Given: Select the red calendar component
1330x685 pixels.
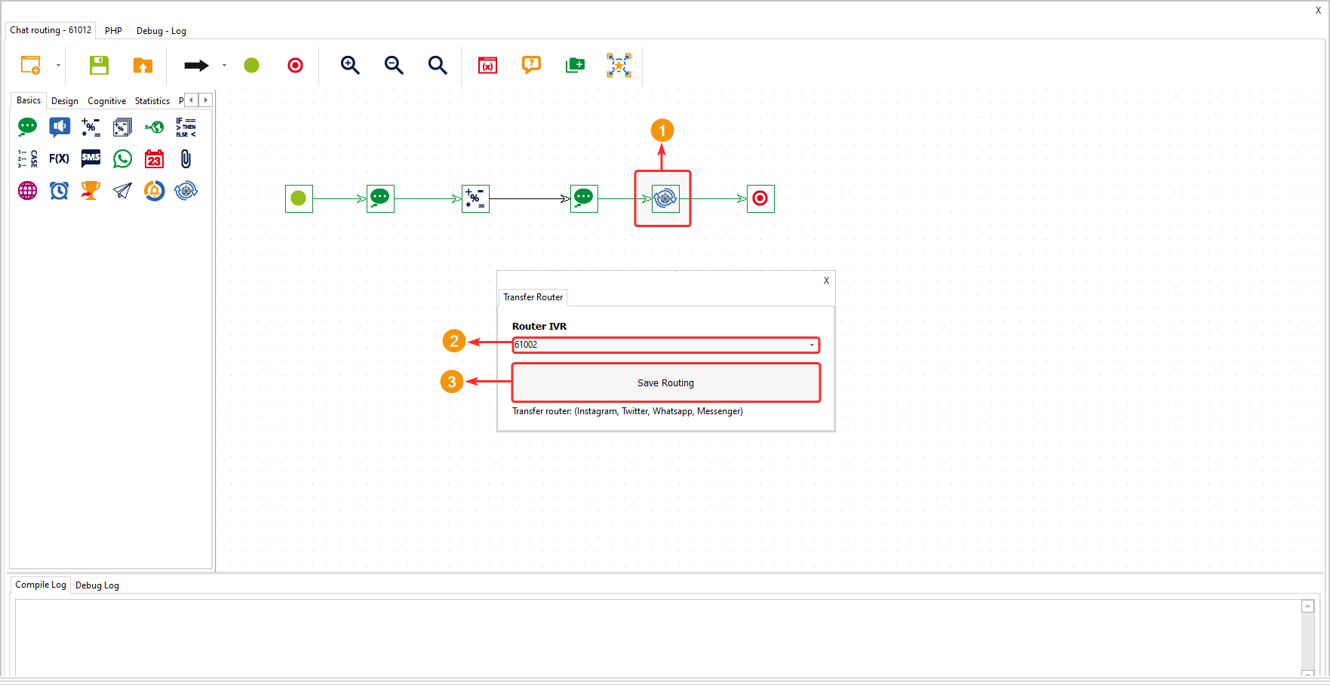Looking at the screenshot, I should [155, 158].
